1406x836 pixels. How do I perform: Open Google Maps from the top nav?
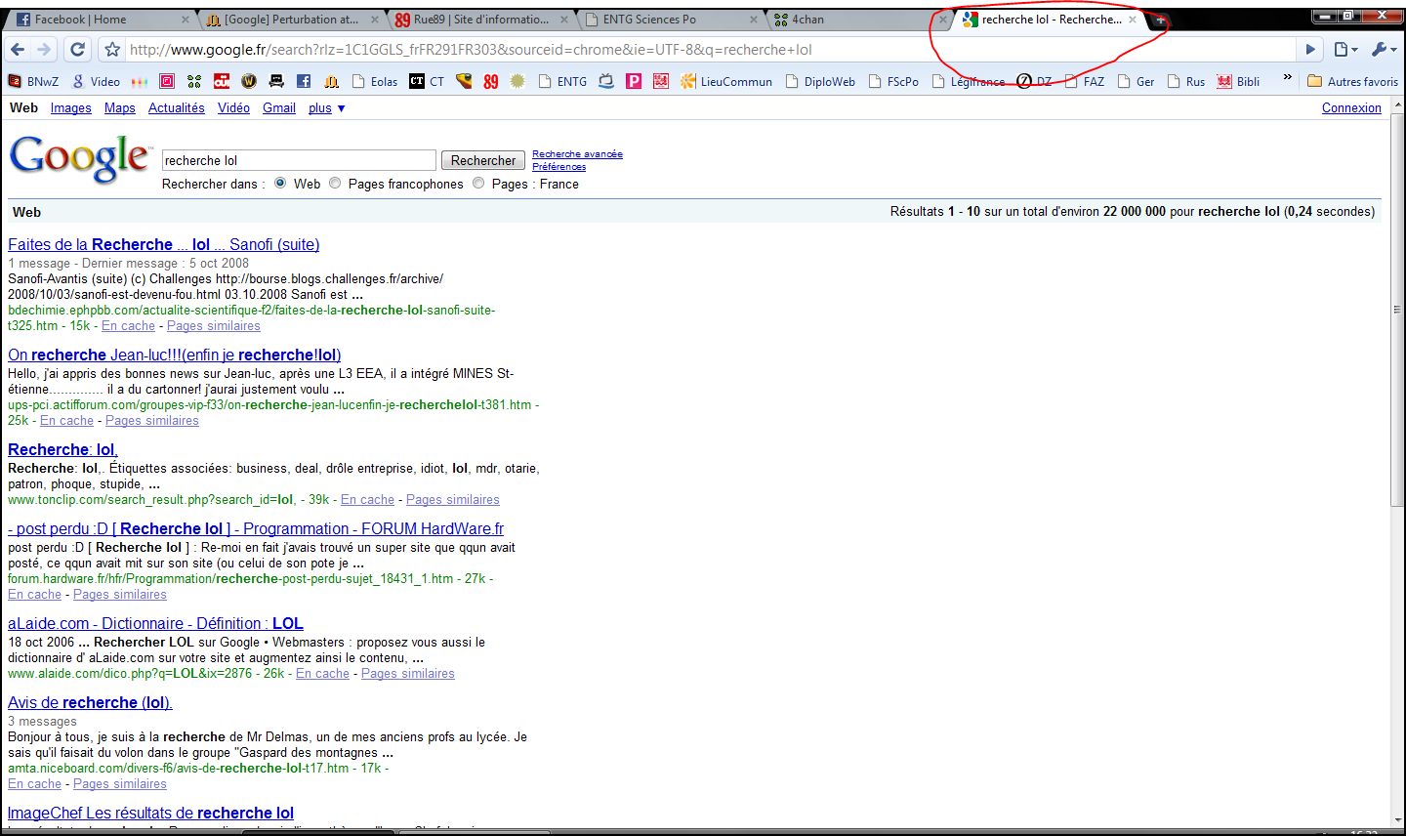tap(120, 107)
